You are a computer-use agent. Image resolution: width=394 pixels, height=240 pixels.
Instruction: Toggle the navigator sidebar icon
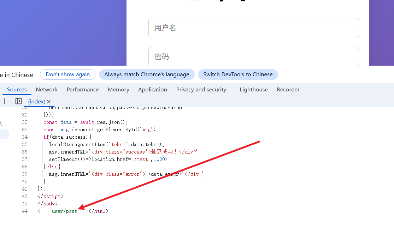point(18,101)
